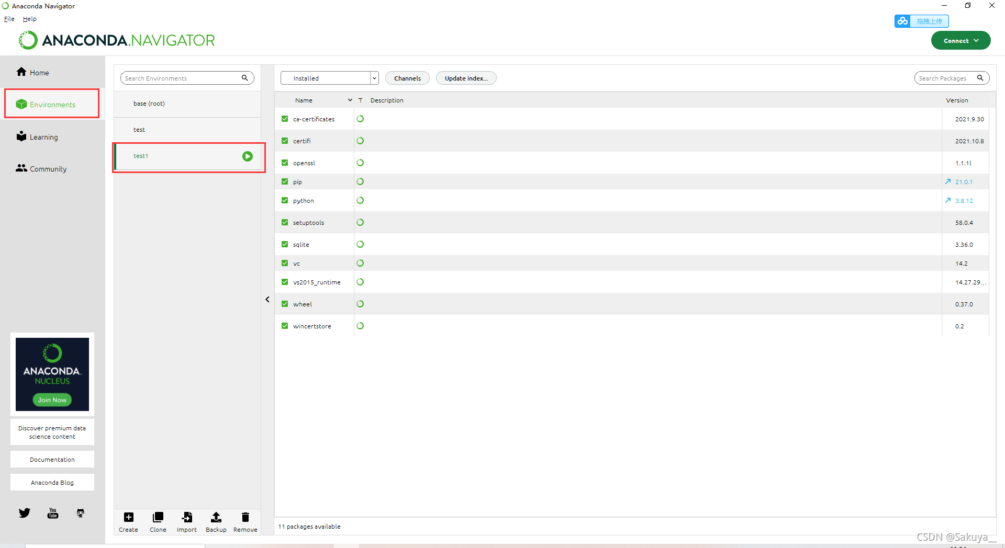Image resolution: width=1005 pixels, height=548 pixels.
Task: Click the Anaconda Navigator logo
Action: tap(117, 40)
